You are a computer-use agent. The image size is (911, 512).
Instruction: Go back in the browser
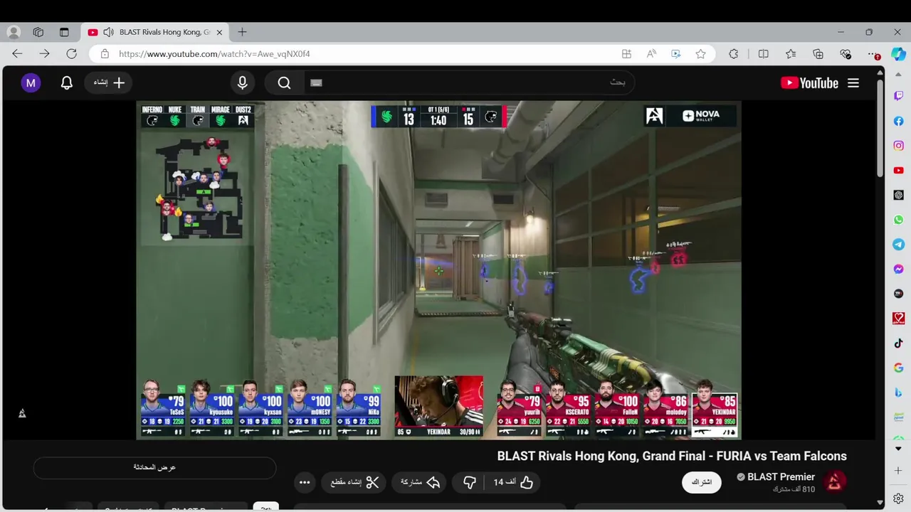[x=17, y=54]
